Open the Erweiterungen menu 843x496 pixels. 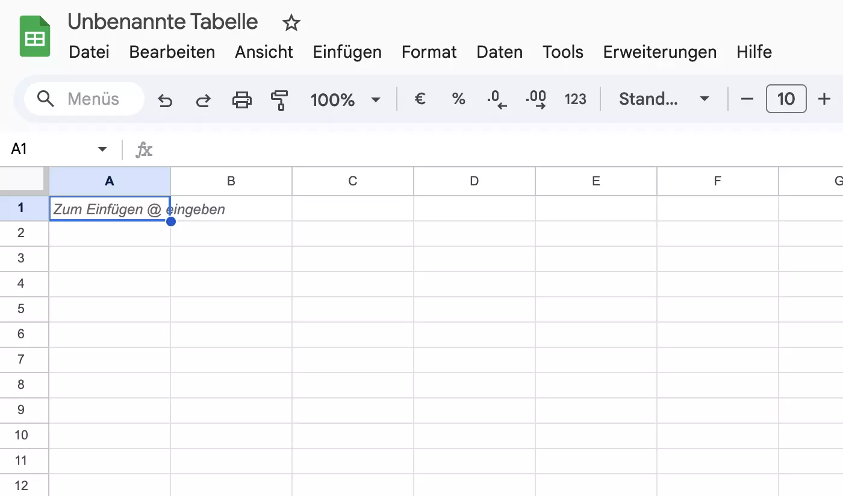click(660, 52)
